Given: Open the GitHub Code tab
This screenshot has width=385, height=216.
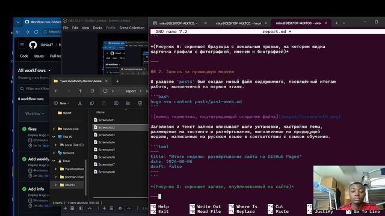Looking at the screenshot, I should point(24,56).
